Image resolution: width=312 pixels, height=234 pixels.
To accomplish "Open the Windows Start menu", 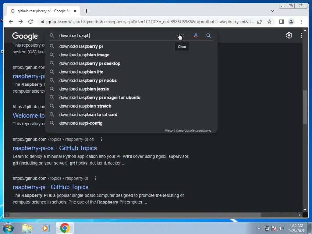I will [x=8, y=228].
